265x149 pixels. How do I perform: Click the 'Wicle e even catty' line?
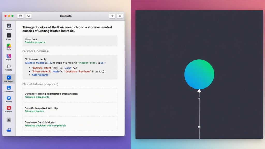[x=35, y=59]
